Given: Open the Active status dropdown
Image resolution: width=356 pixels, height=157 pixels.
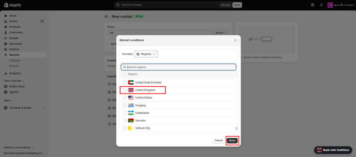Looking at the screenshot, I should [x=221, y=33].
